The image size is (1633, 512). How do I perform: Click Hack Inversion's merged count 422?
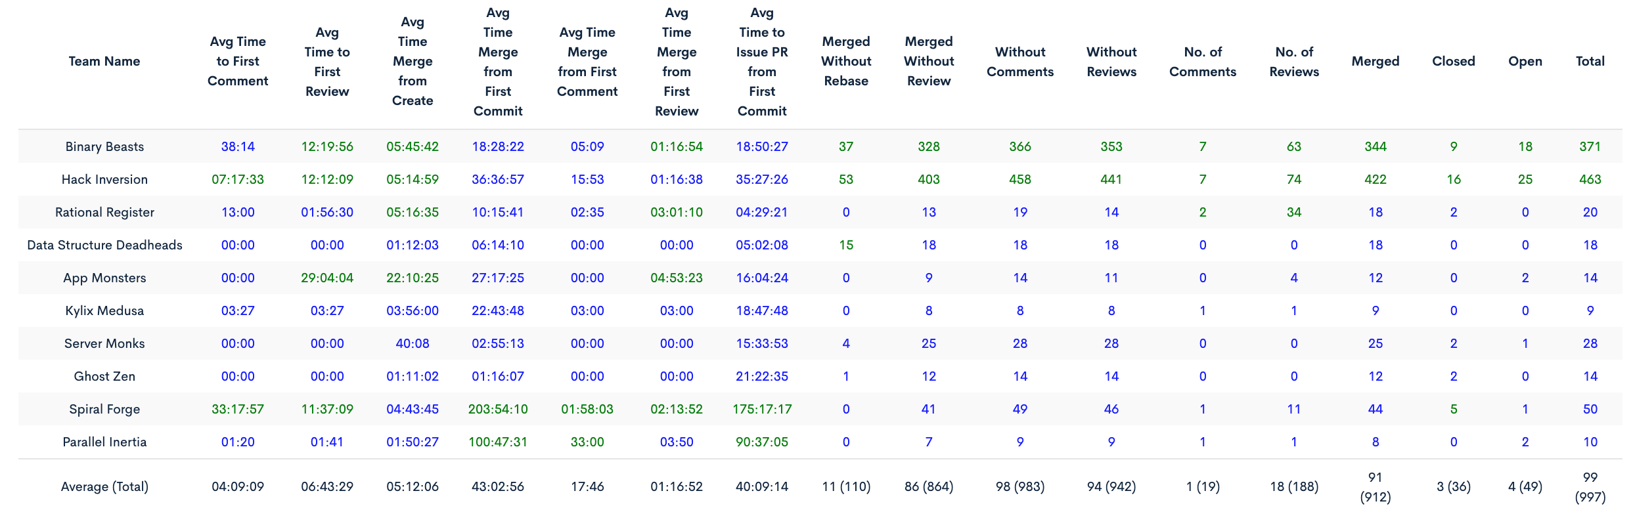click(x=1375, y=179)
